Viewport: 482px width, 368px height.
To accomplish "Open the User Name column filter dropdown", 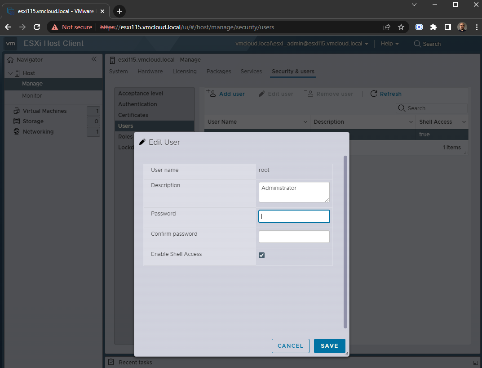I will click(x=305, y=121).
